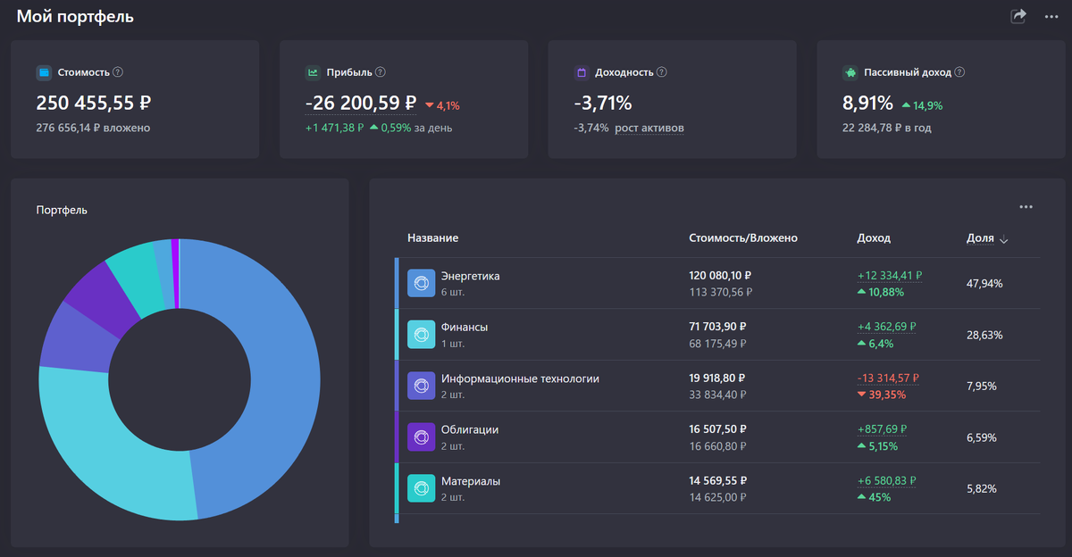Open help tooltip next to Доходность

(x=662, y=72)
